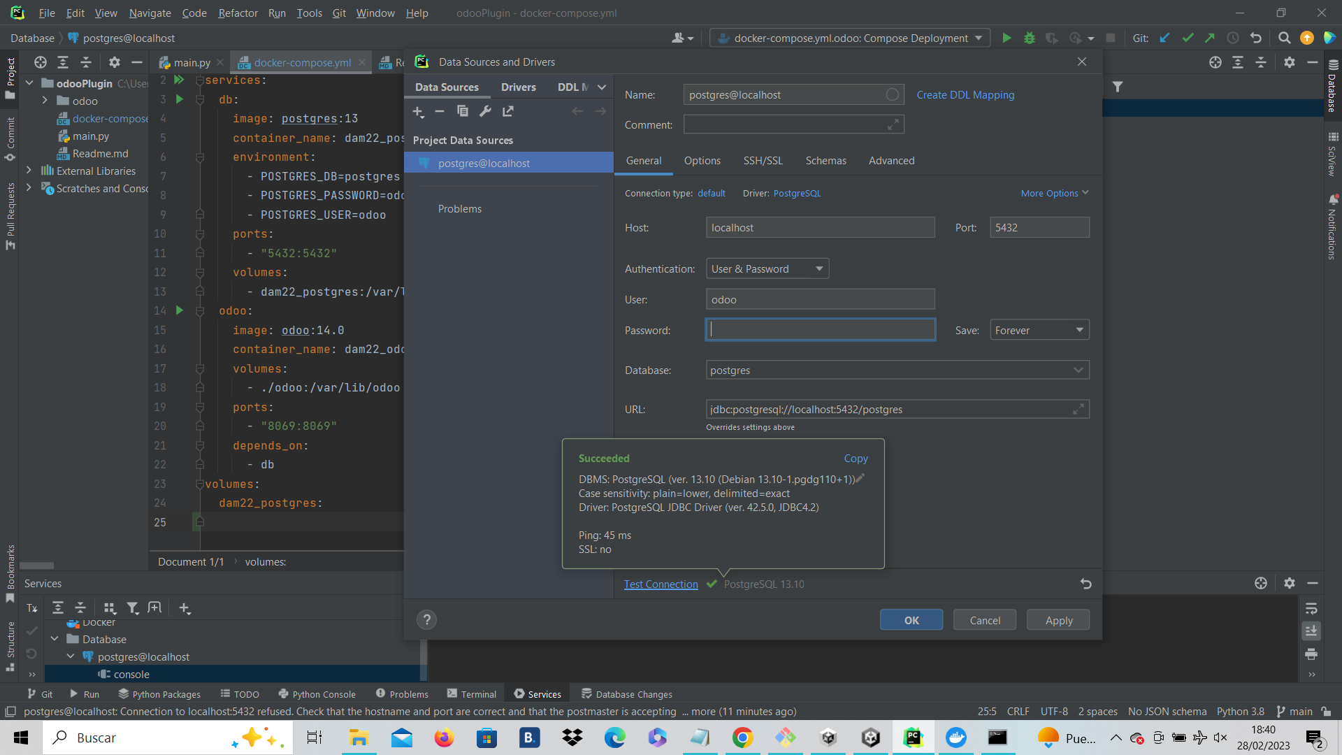Image resolution: width=1342 pixels, height=755 pixels.
Task: Expand the URL field editor
Action: point(1078,409)
